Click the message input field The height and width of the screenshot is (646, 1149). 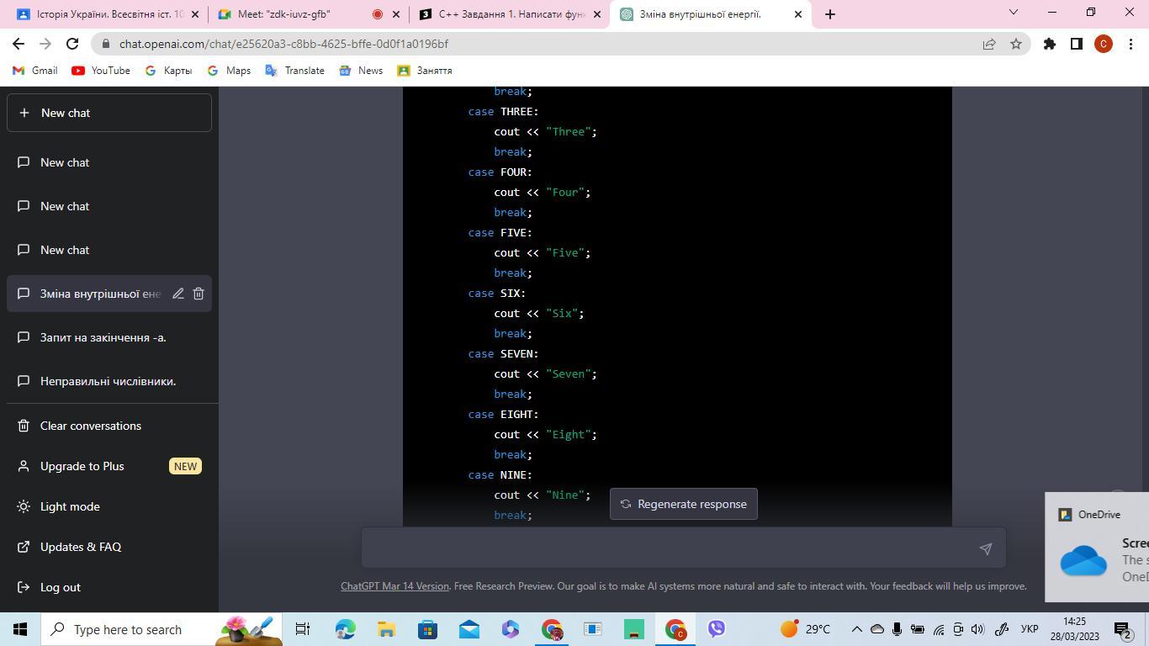(x=669, y=548)
